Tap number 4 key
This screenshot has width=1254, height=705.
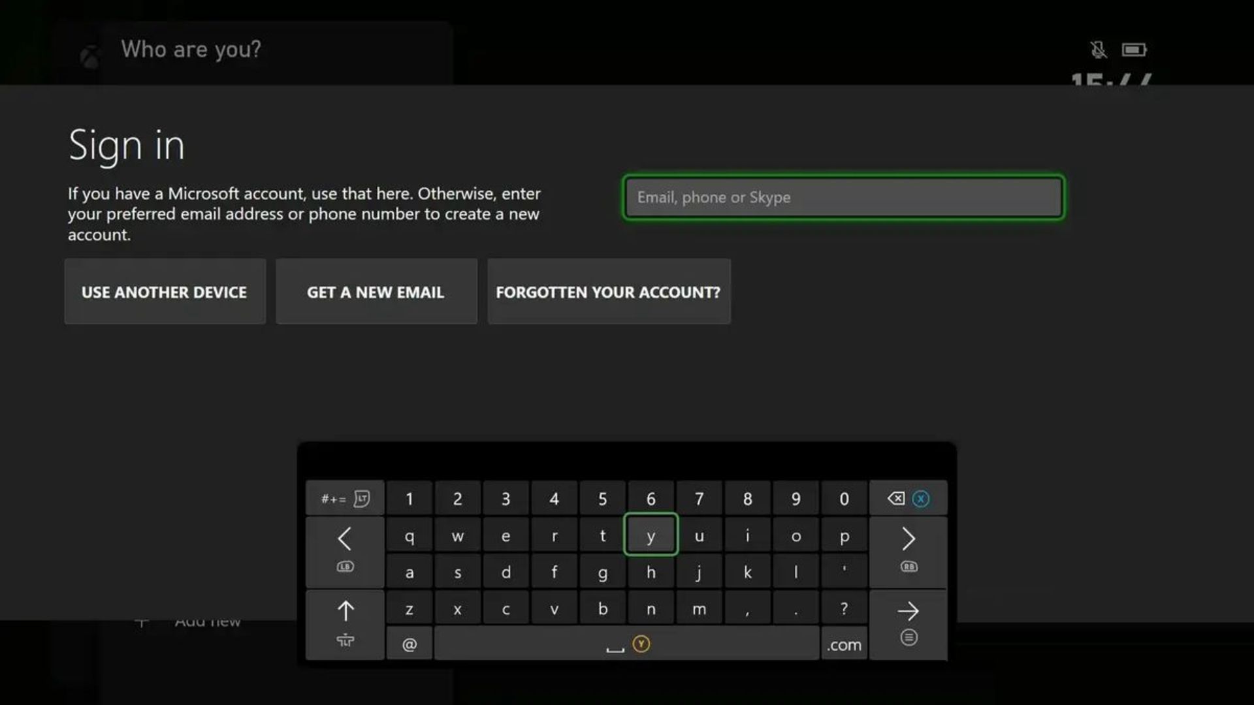tap(555, 499)
